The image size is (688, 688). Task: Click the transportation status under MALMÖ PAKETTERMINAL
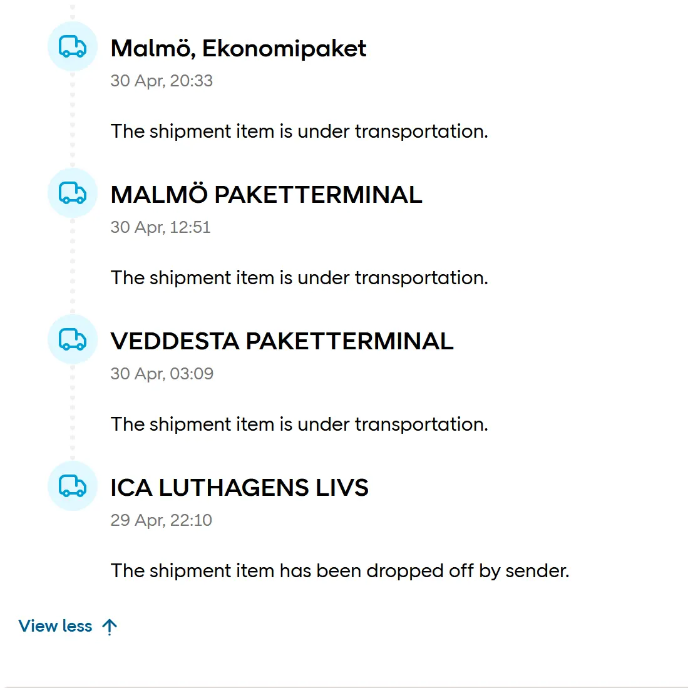(299, 278)
